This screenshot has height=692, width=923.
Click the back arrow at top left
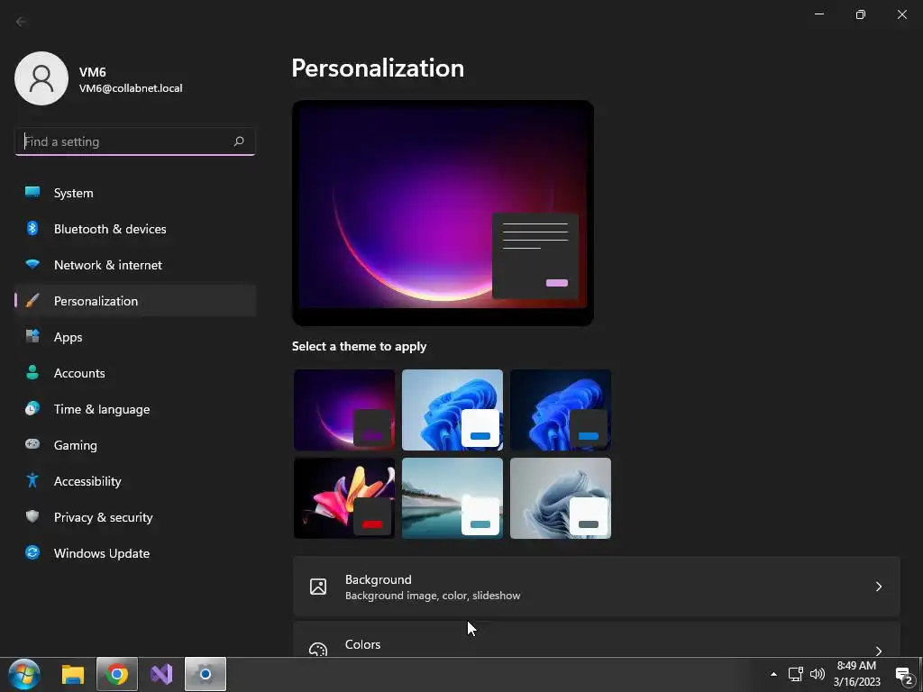22,22
